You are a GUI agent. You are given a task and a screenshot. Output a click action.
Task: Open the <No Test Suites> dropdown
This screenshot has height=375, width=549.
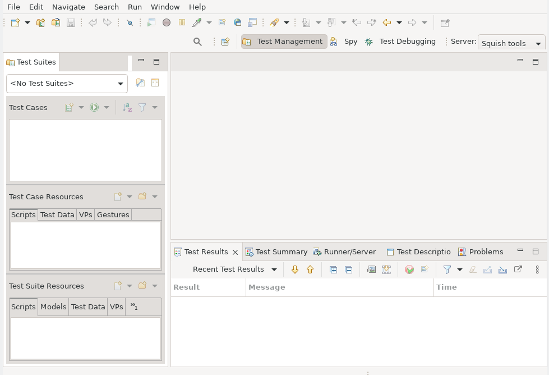pyautogui.click(x=120, y=83)
